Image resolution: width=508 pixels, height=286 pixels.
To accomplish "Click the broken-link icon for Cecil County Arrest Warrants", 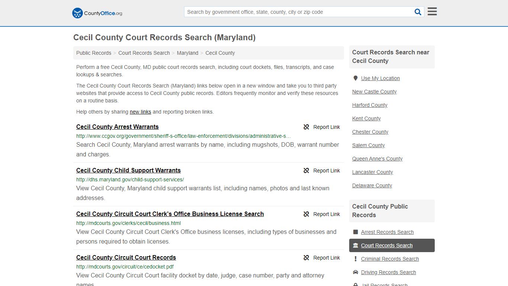I will click(x=306, y=127).
